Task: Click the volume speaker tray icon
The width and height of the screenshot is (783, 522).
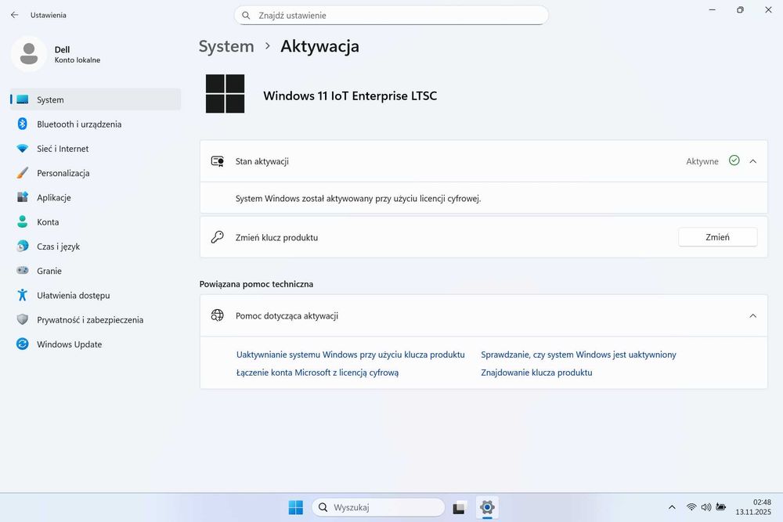Action: pos(706,507)
